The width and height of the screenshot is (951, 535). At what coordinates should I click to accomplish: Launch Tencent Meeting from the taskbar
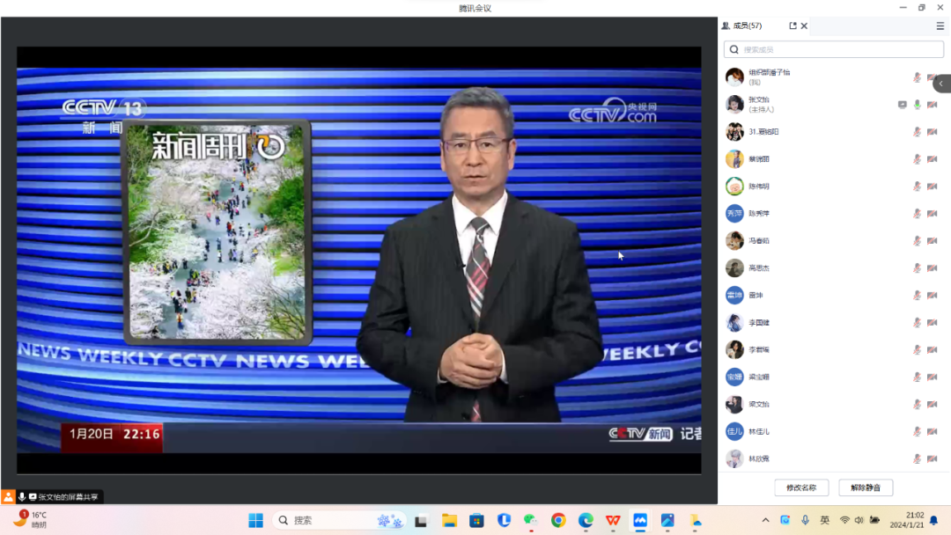[639, 519]
